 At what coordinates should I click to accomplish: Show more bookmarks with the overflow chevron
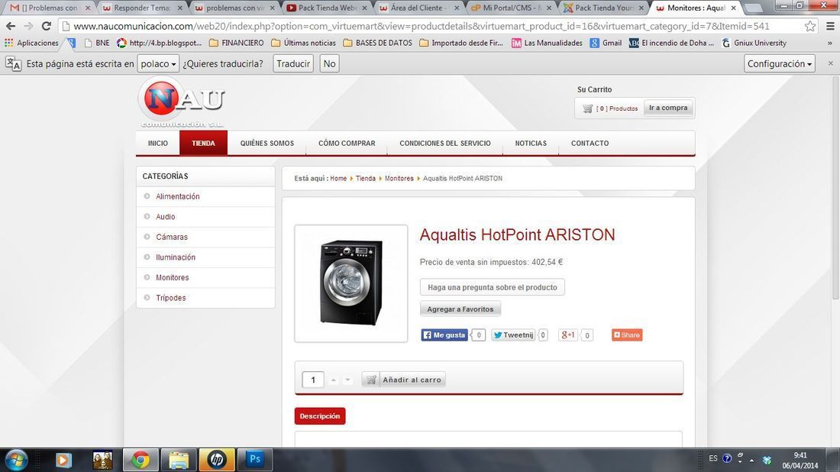click(x=830, y=43)
